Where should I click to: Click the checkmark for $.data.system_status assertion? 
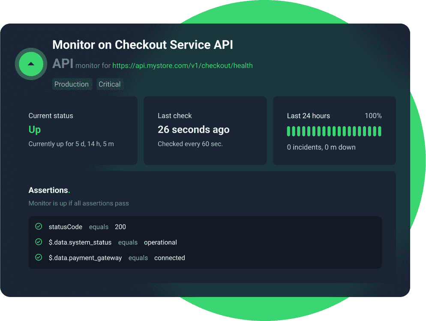tap(38, 242)
